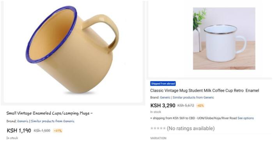Open Similar products from Generic for camping mugs
Viewport: 273px width, 143px height.
(53, 121)
